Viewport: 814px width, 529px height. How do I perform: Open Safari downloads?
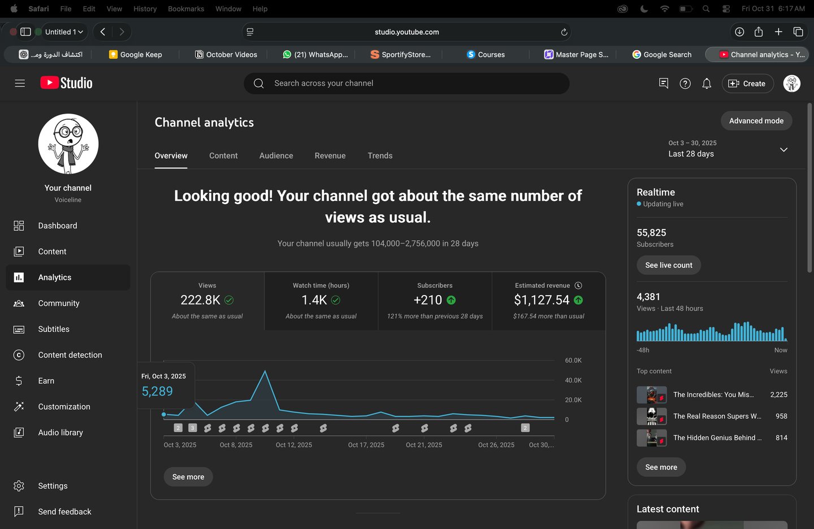pos(739,32)
